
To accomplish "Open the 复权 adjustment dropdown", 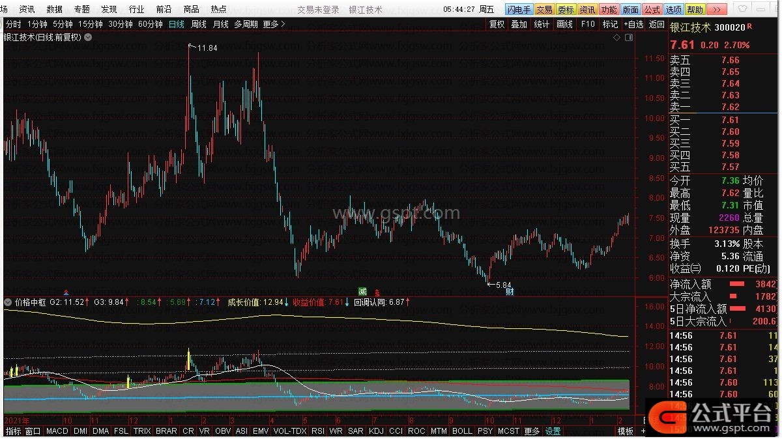I will pos(497,24).
